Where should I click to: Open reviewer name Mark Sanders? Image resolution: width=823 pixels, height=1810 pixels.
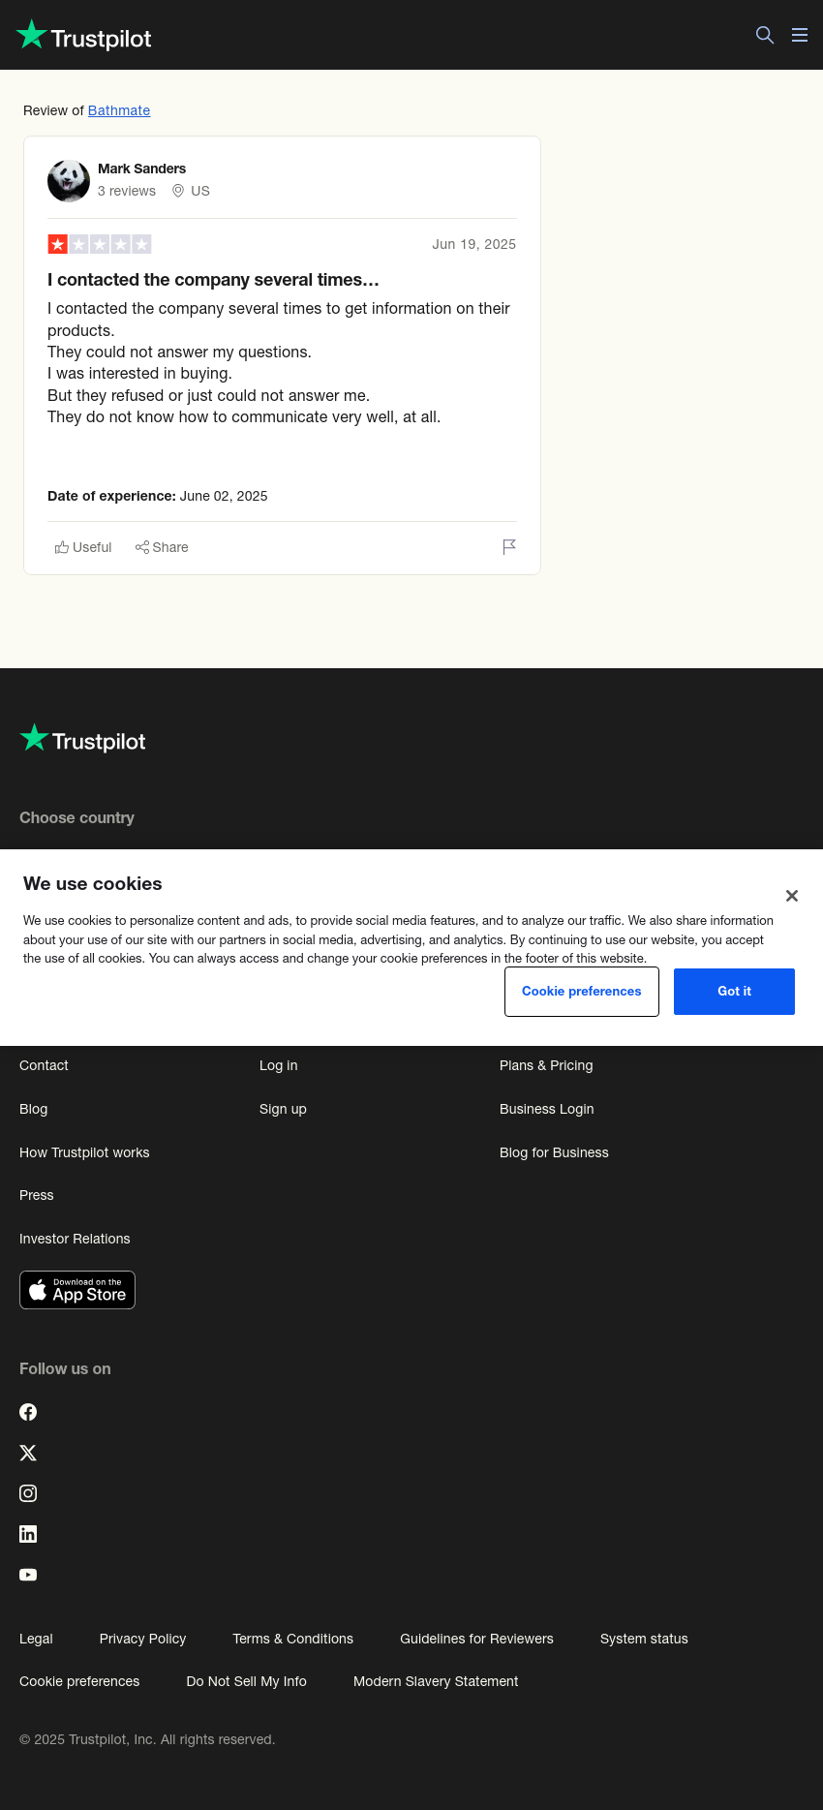coord(141,169)
